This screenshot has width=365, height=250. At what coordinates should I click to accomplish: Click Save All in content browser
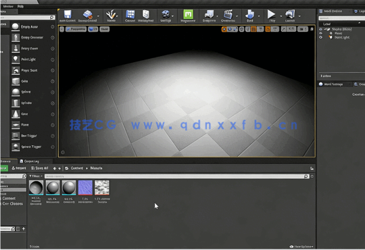point(40,168)
